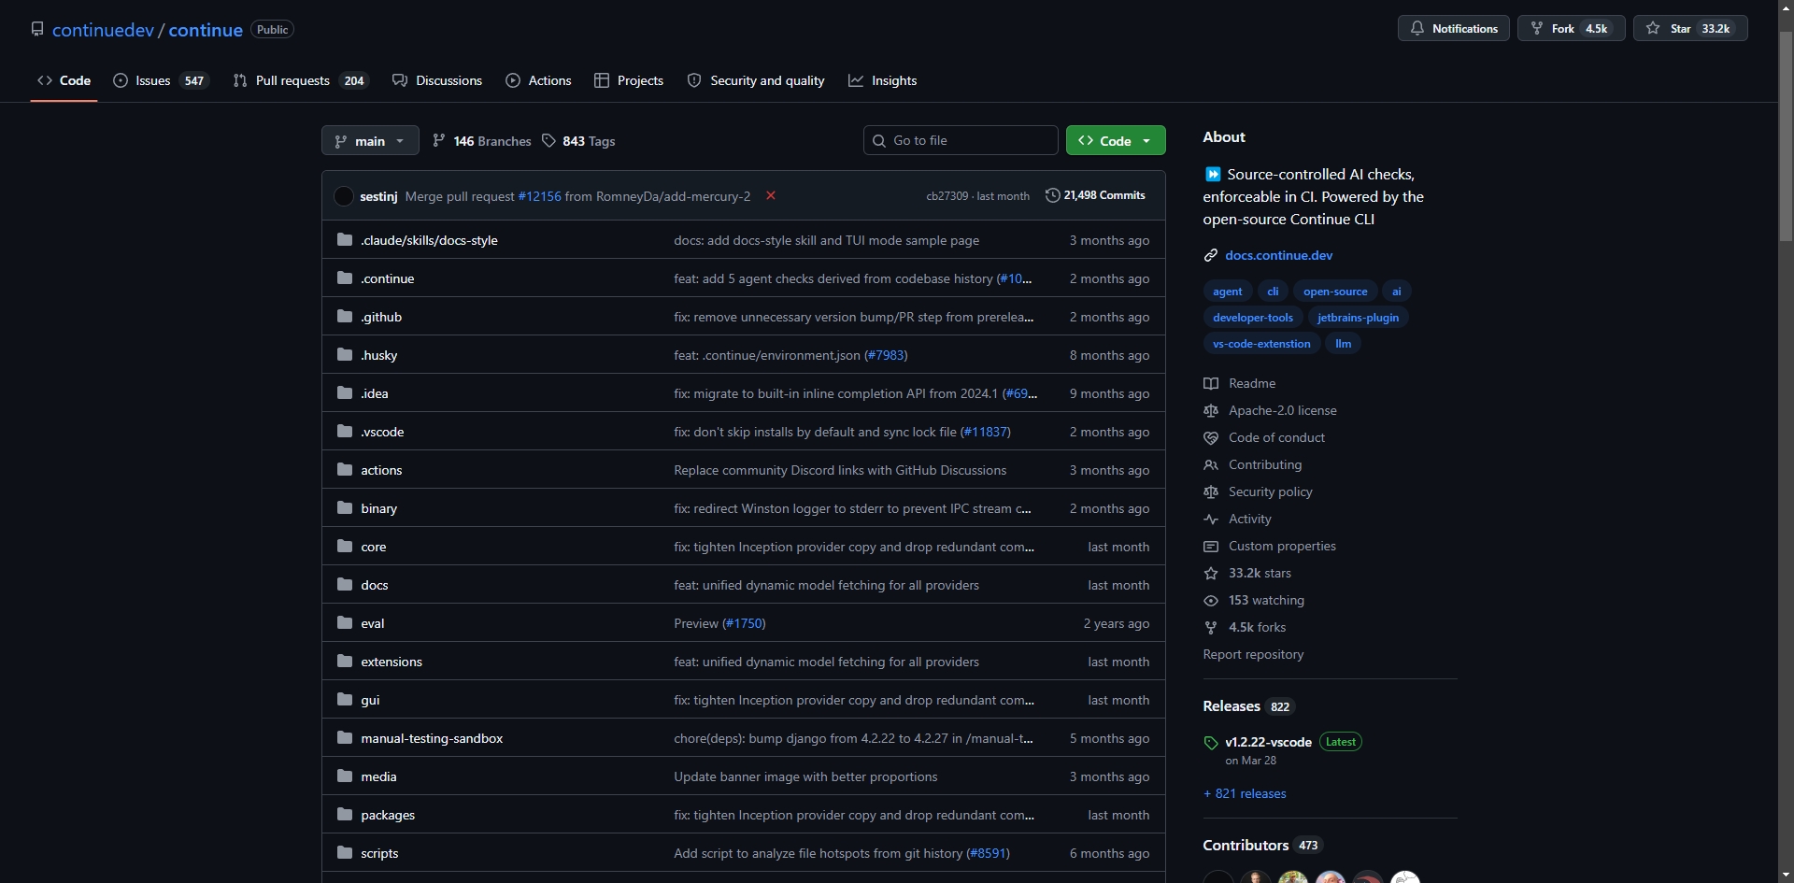
Task: Go to the Pull requests tab
Action: [301, 80]
